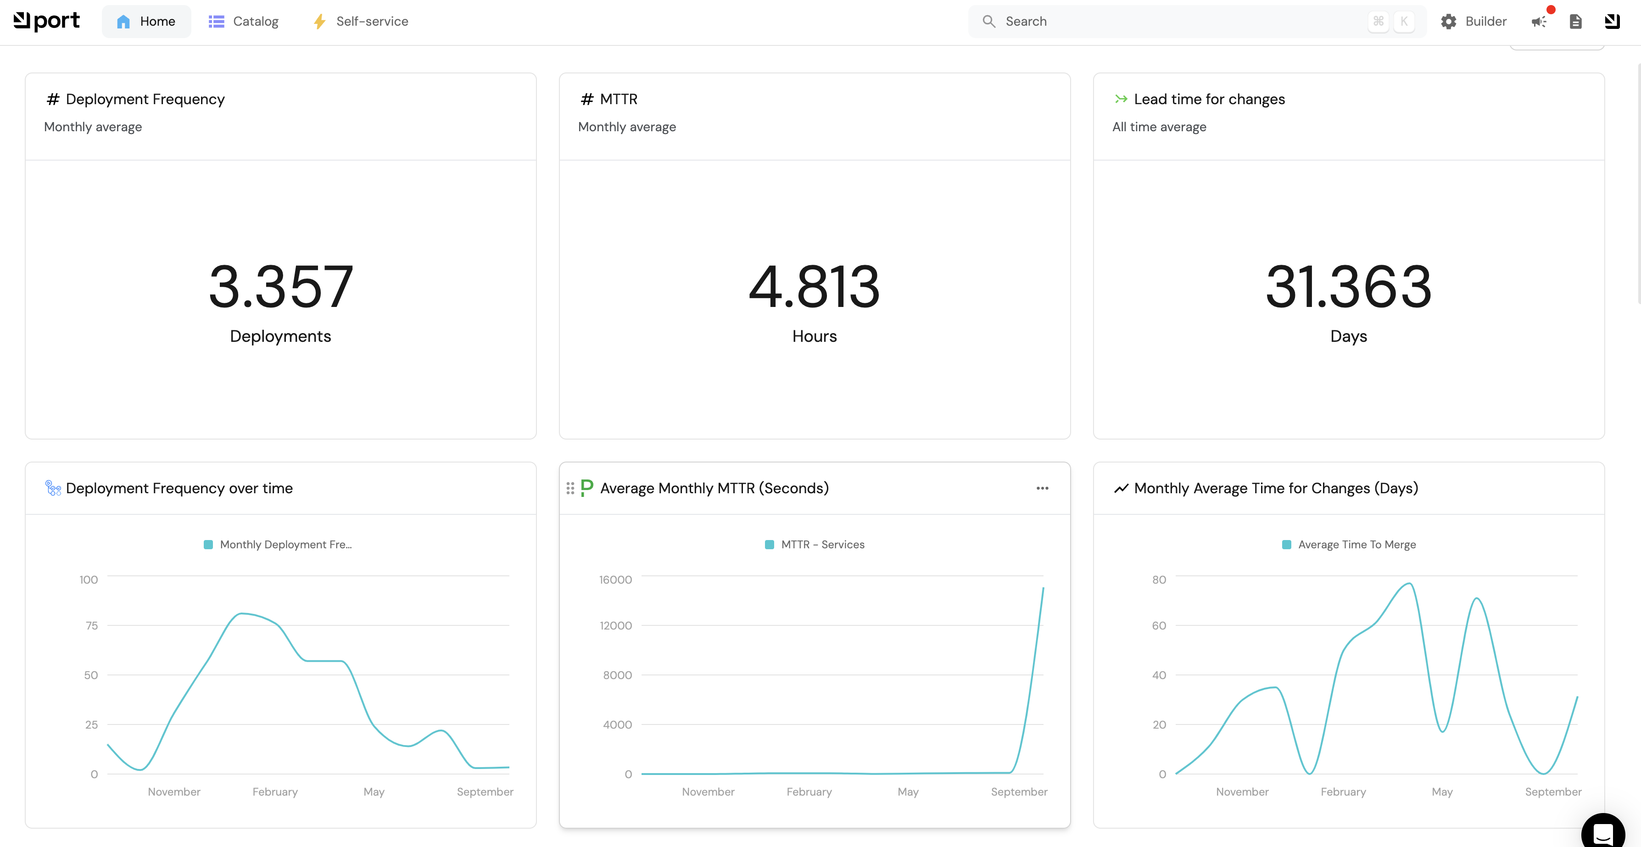Click the Port account icon top right
The image size is (1641, 847).
tap(1612, 22)
